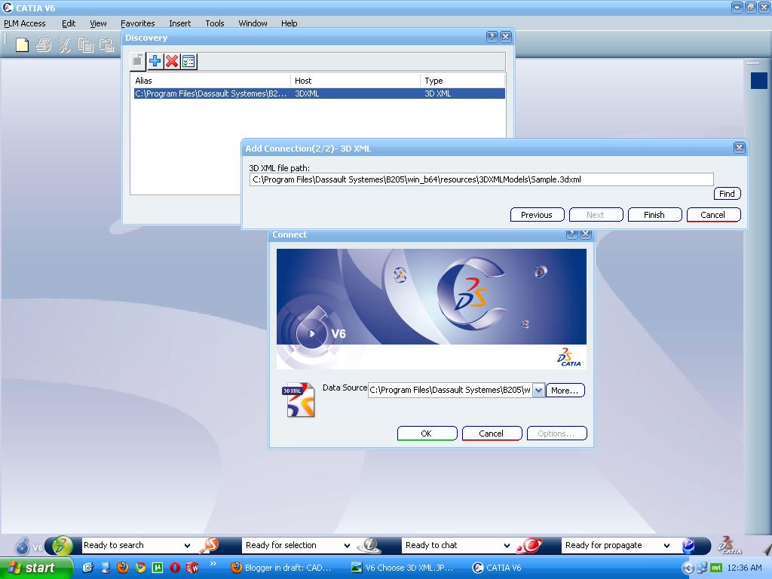Open the Data Source dropdown arrow

coord(538,391)
